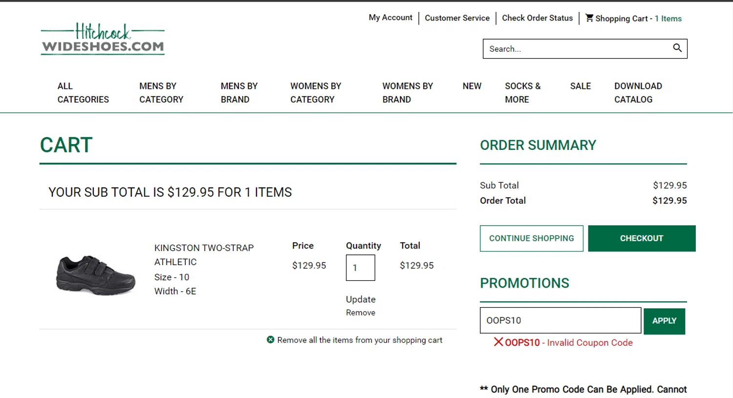
Task: Click Remove for the Kingston shoe
Action: coord(361,313)
